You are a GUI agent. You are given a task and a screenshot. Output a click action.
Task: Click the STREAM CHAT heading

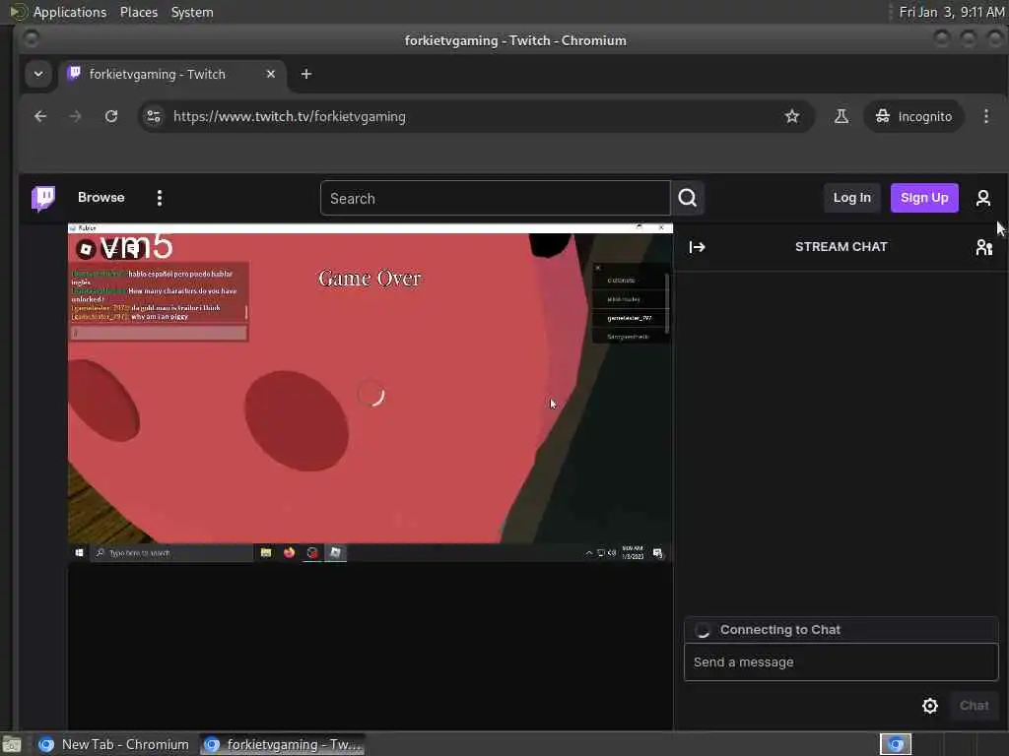[841, 247]
